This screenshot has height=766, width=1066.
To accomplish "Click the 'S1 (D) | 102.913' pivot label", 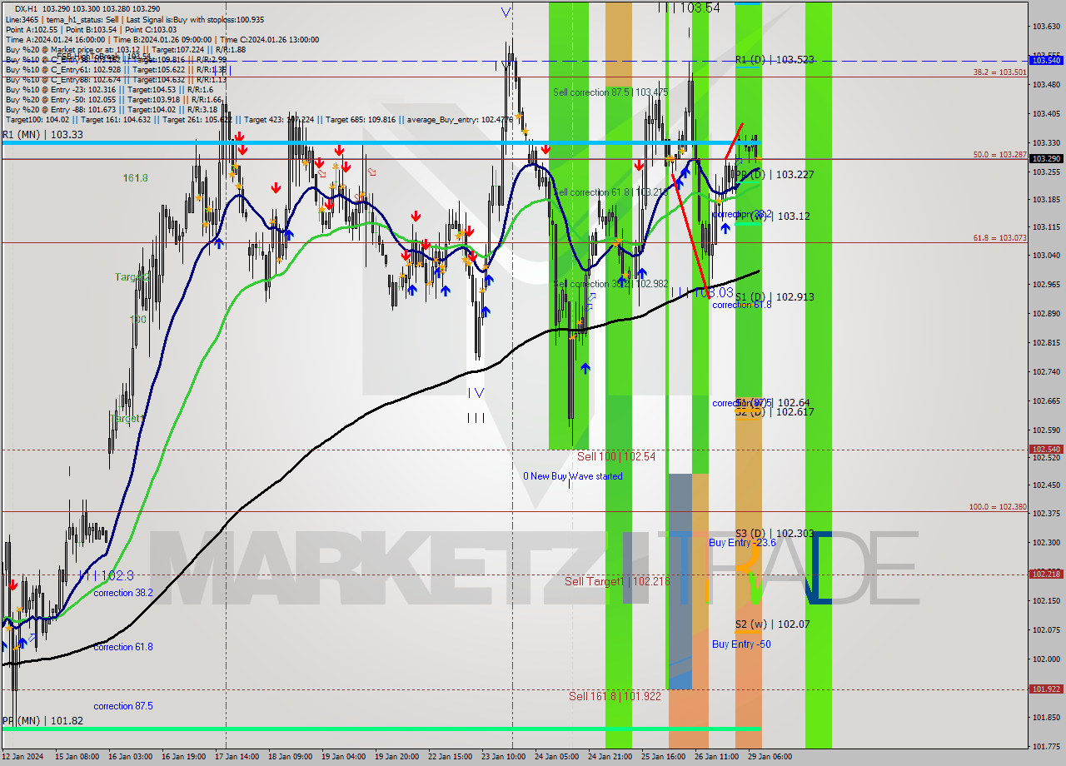I will coord(775,296).
